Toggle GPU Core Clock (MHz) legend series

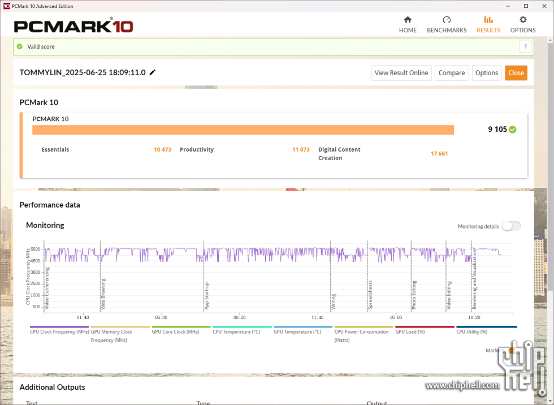(181, 331)
